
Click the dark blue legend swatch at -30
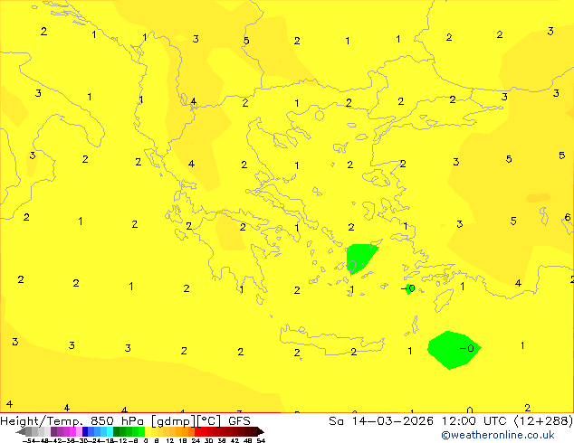[x=85, y=431]
